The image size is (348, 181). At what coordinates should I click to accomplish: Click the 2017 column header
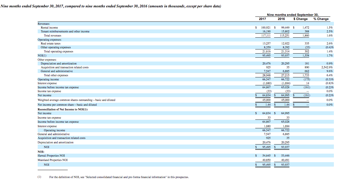click(x=262, y=19)
